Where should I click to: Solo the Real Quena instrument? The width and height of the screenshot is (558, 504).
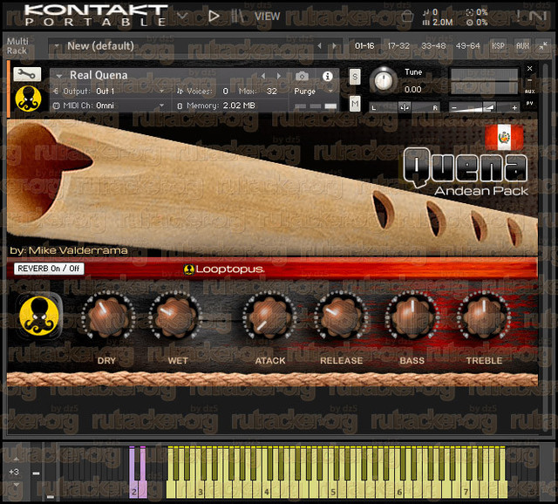point(355,77)
